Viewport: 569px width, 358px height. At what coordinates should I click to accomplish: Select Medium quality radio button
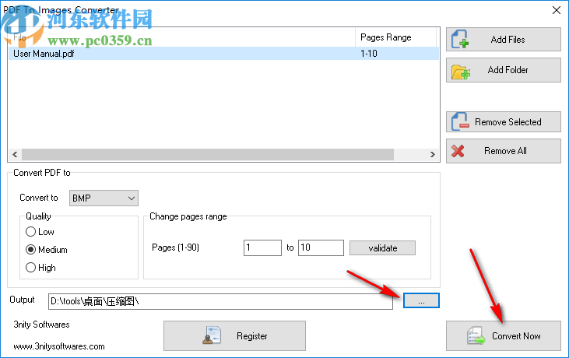(x=31, y=250)
